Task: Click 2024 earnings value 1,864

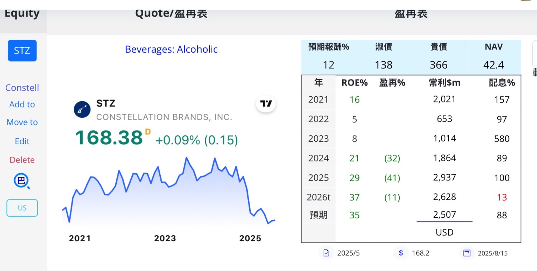Action: click(x=445, y=158)
